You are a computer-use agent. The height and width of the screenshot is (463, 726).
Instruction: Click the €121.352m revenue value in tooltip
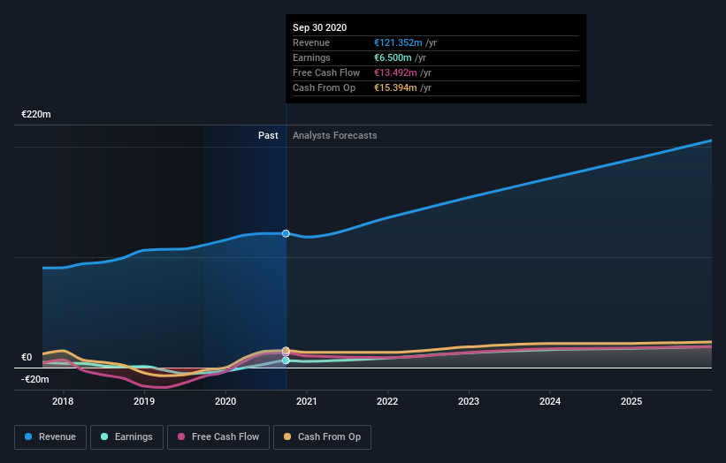(398, 42)
